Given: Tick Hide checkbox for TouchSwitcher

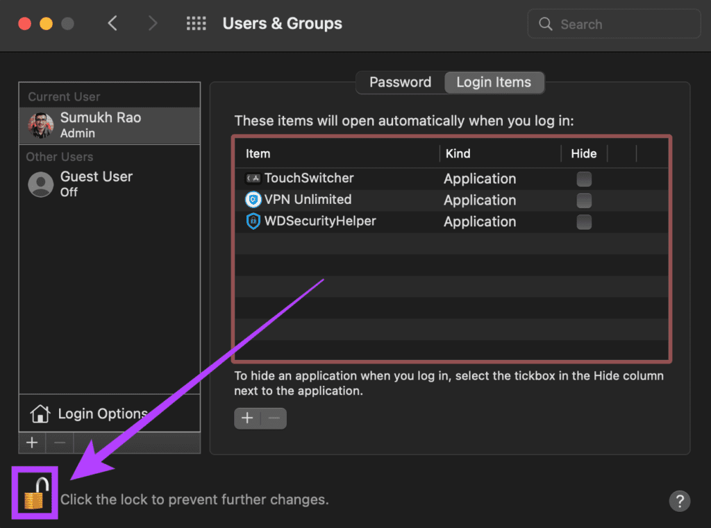Looking at the screenshot, I should (584, 179).
